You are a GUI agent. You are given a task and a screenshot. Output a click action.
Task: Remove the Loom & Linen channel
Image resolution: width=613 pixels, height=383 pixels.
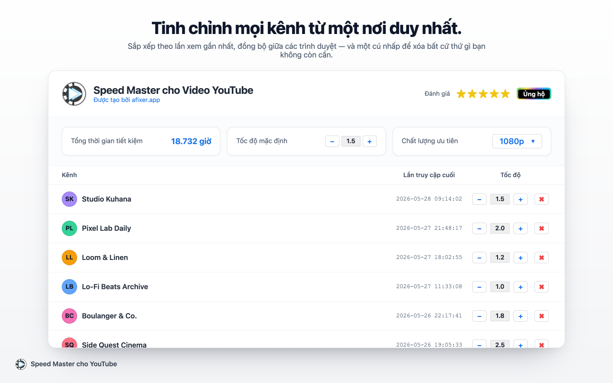click(542, 258)
